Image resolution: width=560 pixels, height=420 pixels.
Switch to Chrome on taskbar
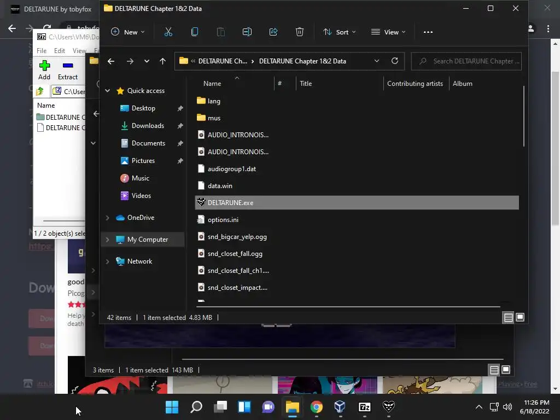[317, 407]
